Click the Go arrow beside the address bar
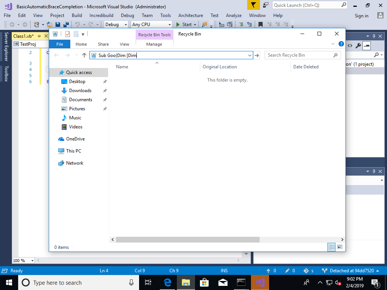This screenshot has height=290, width=387. tap(257, 55)
